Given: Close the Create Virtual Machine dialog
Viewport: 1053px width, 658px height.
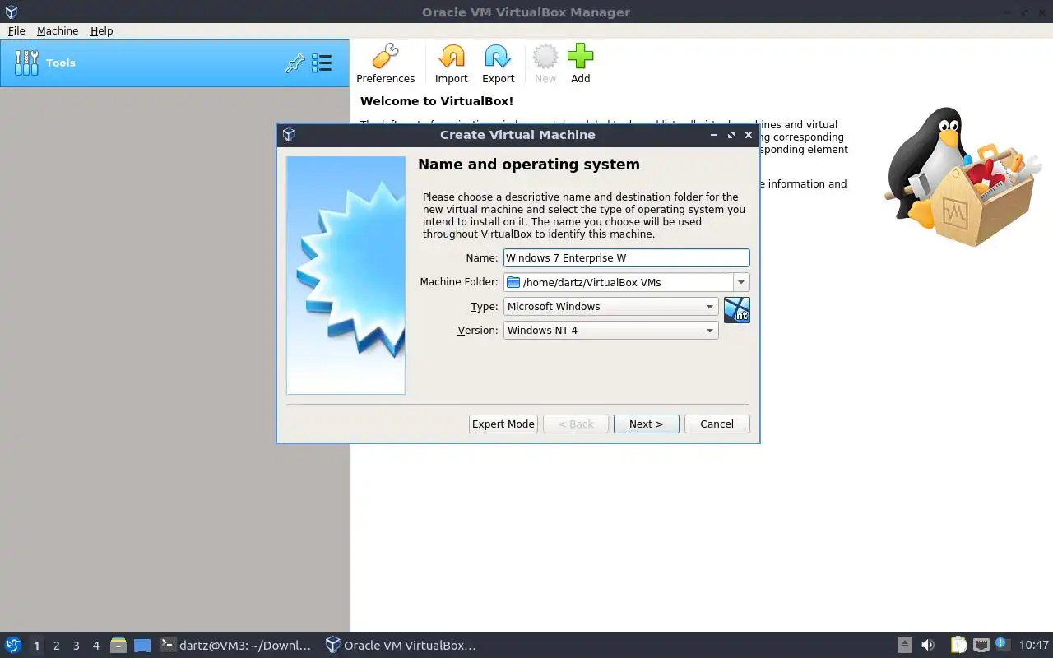Looking at the screenshot, I should tap(749, 135).
